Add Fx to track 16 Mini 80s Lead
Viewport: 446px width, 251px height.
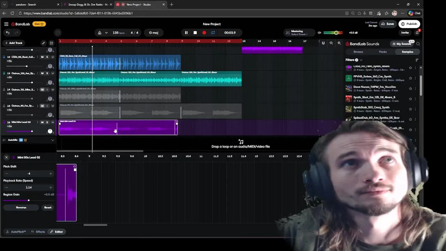[x=9, y=126]
